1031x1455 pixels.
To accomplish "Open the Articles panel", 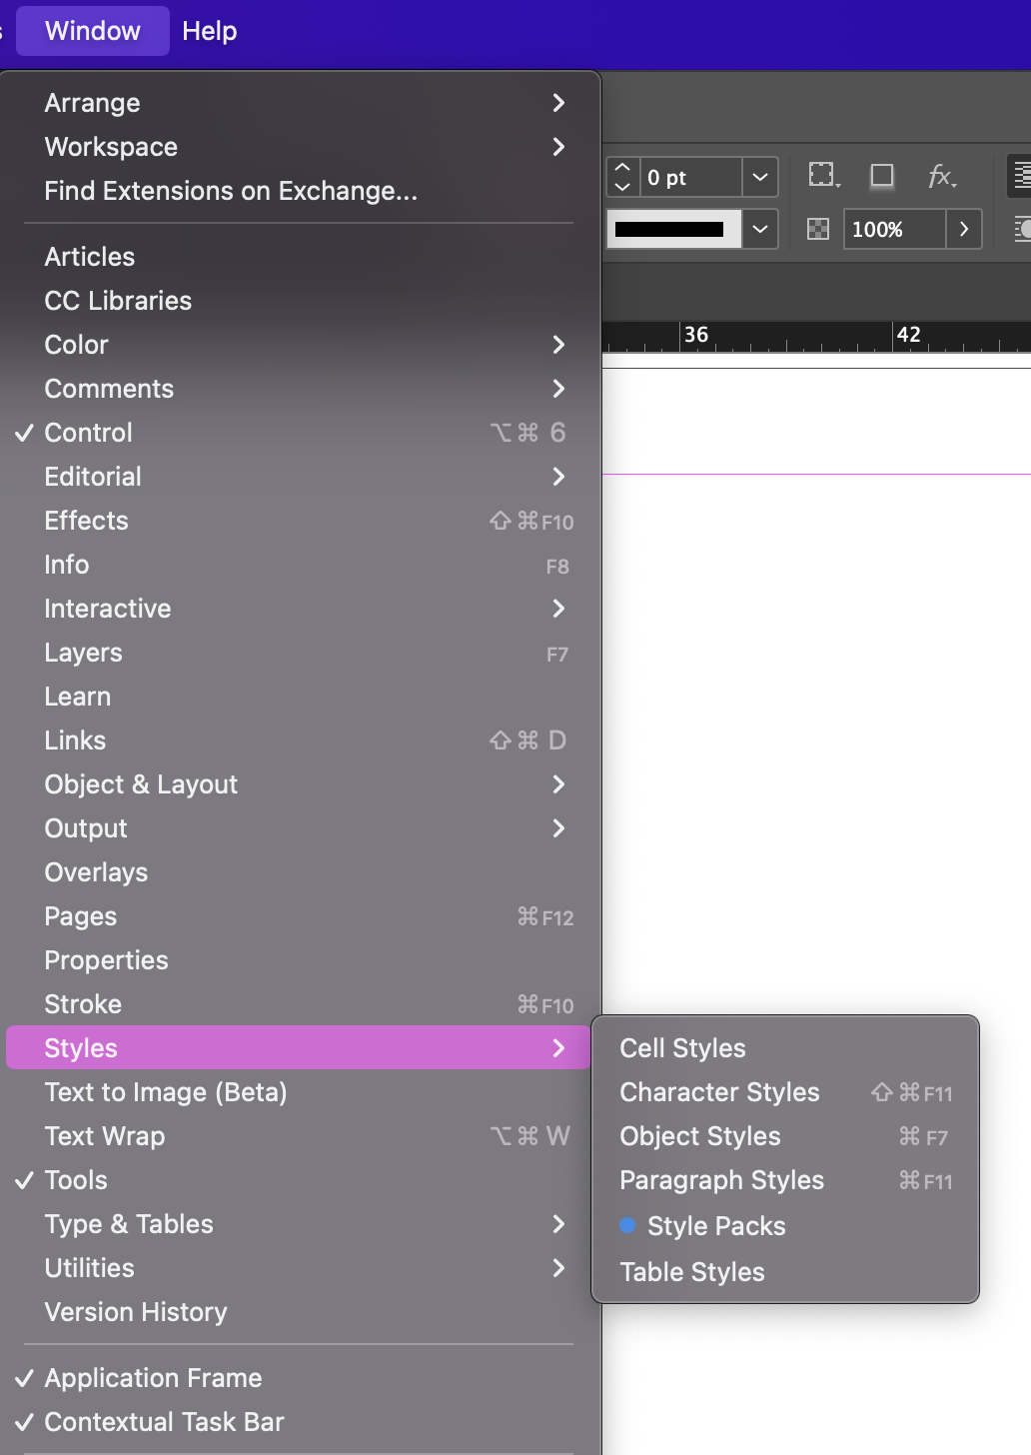I will [300, 257].
